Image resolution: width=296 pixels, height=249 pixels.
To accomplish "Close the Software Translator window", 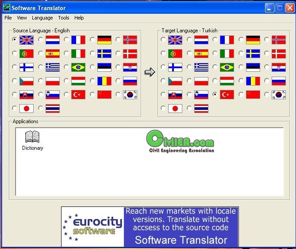I will click(290, 8).
